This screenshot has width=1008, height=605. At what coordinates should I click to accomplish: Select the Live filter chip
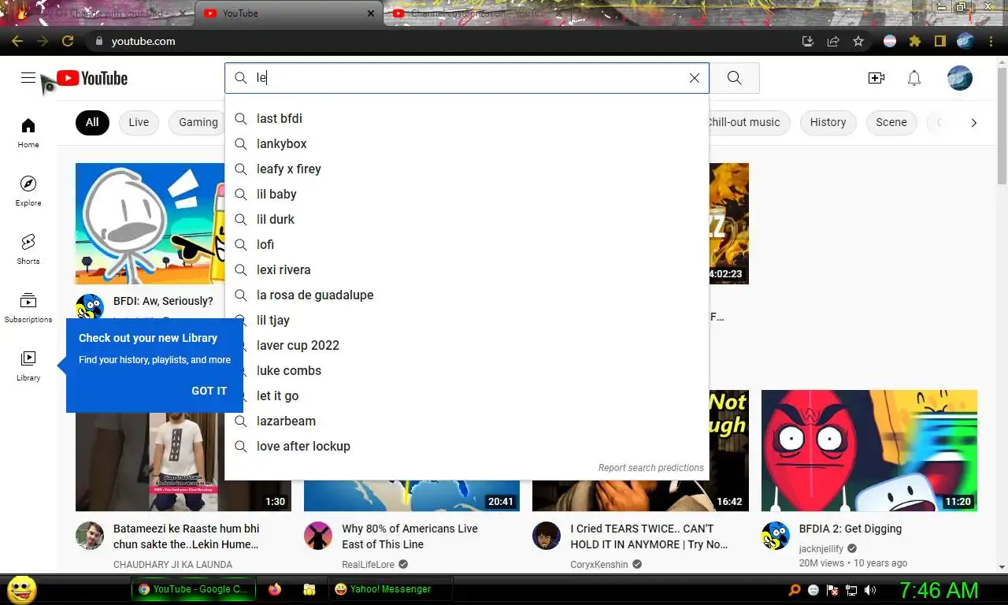139,122
